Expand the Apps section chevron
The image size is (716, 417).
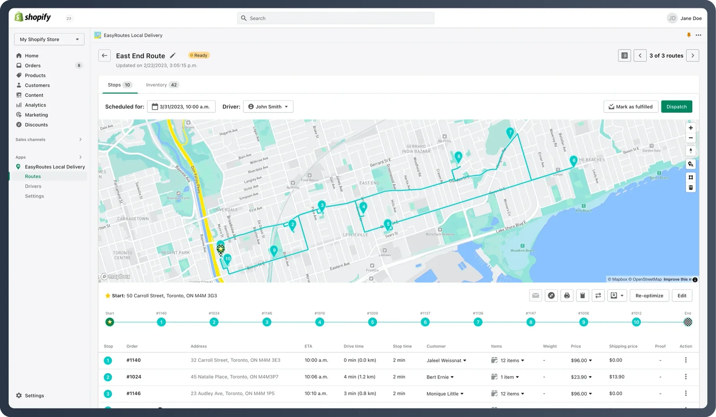81,157
